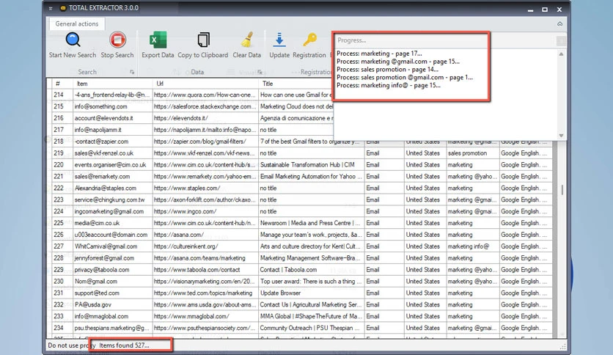Sort by the Title column header
The height and width of the screenshot is (355, 613).
296,84
